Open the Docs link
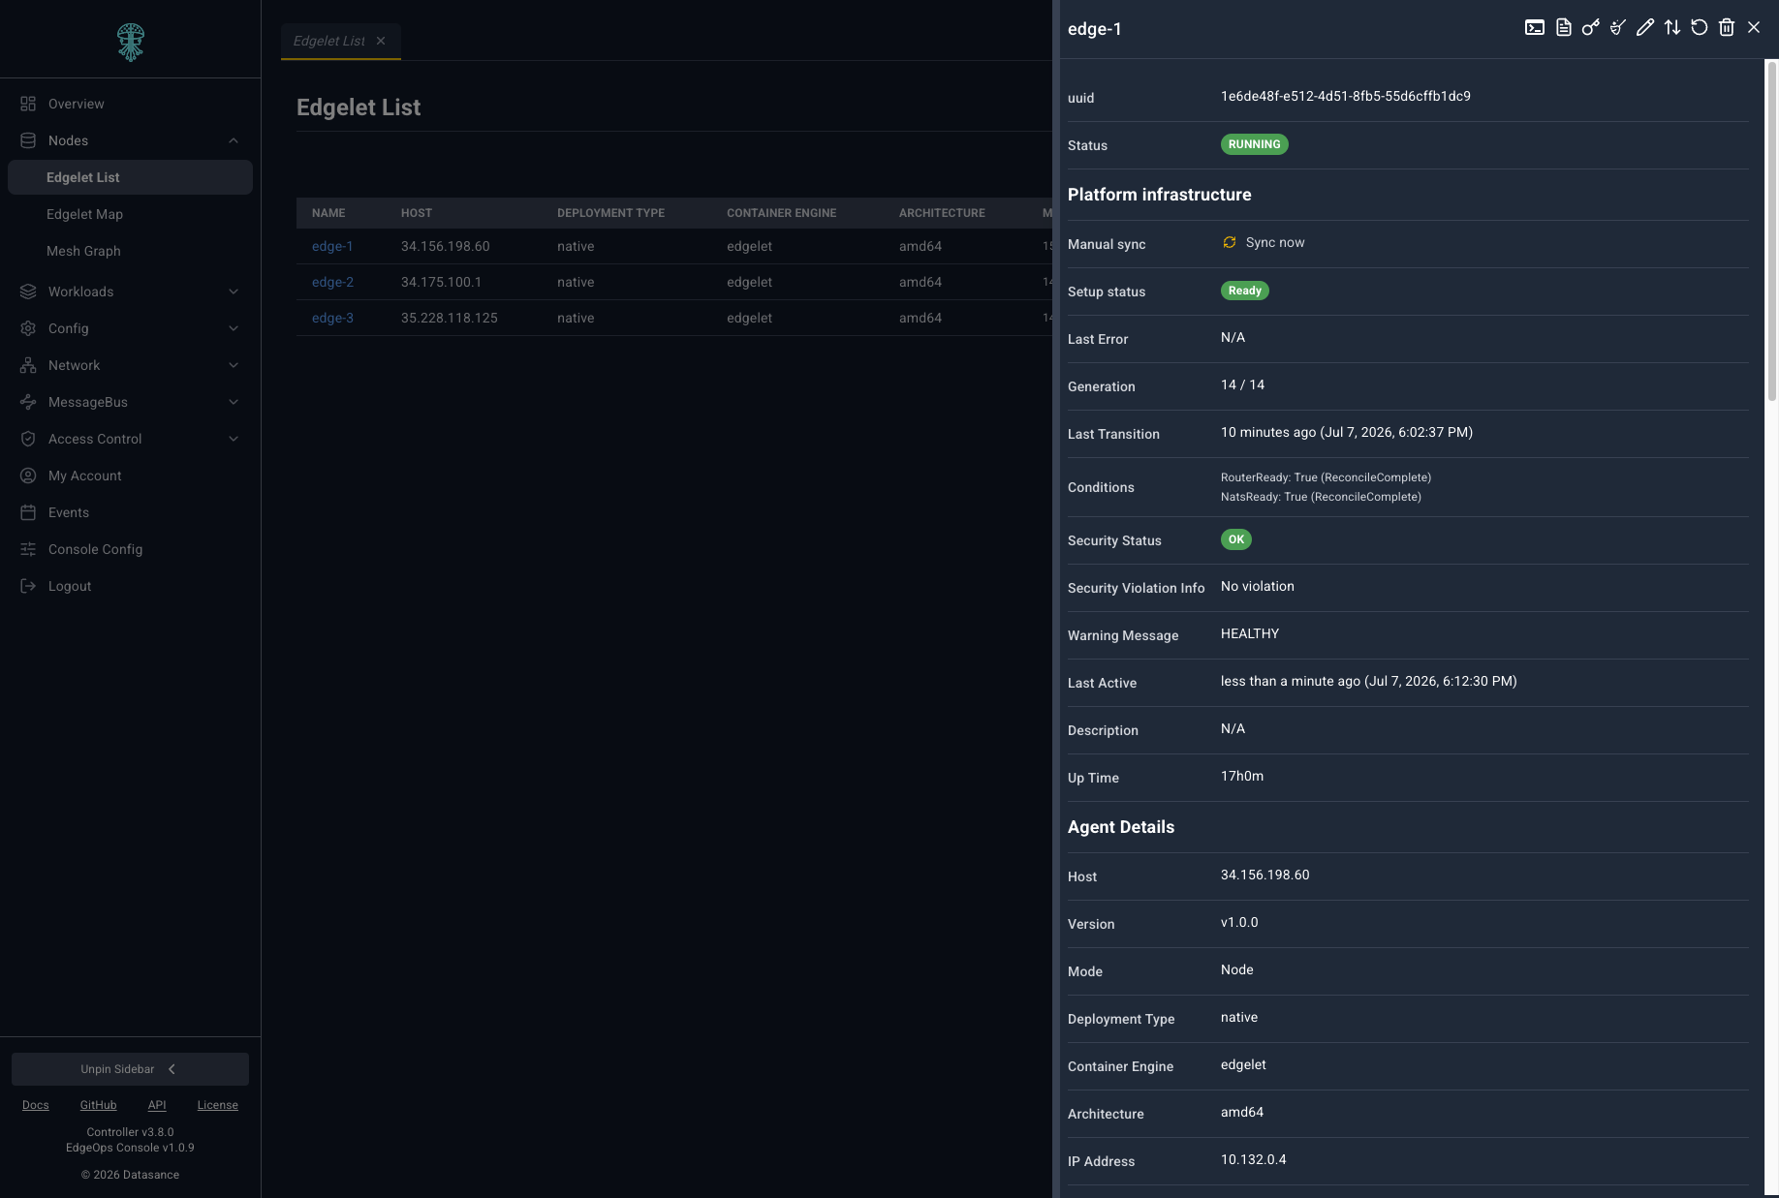1779x1198 pixels. click(36, 1105)
